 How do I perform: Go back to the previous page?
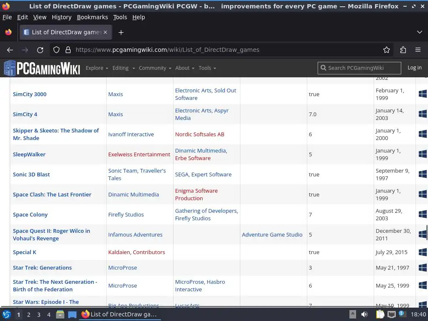click(x=10, y=50)
